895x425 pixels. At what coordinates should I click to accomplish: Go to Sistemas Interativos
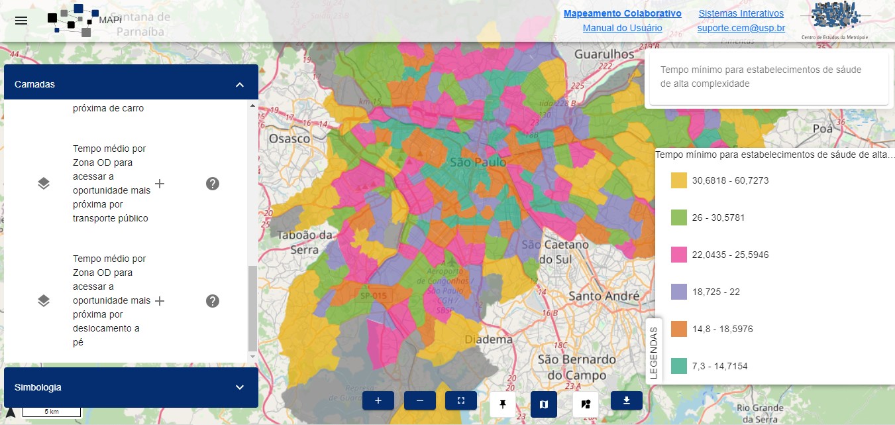[x=741, y=13]
